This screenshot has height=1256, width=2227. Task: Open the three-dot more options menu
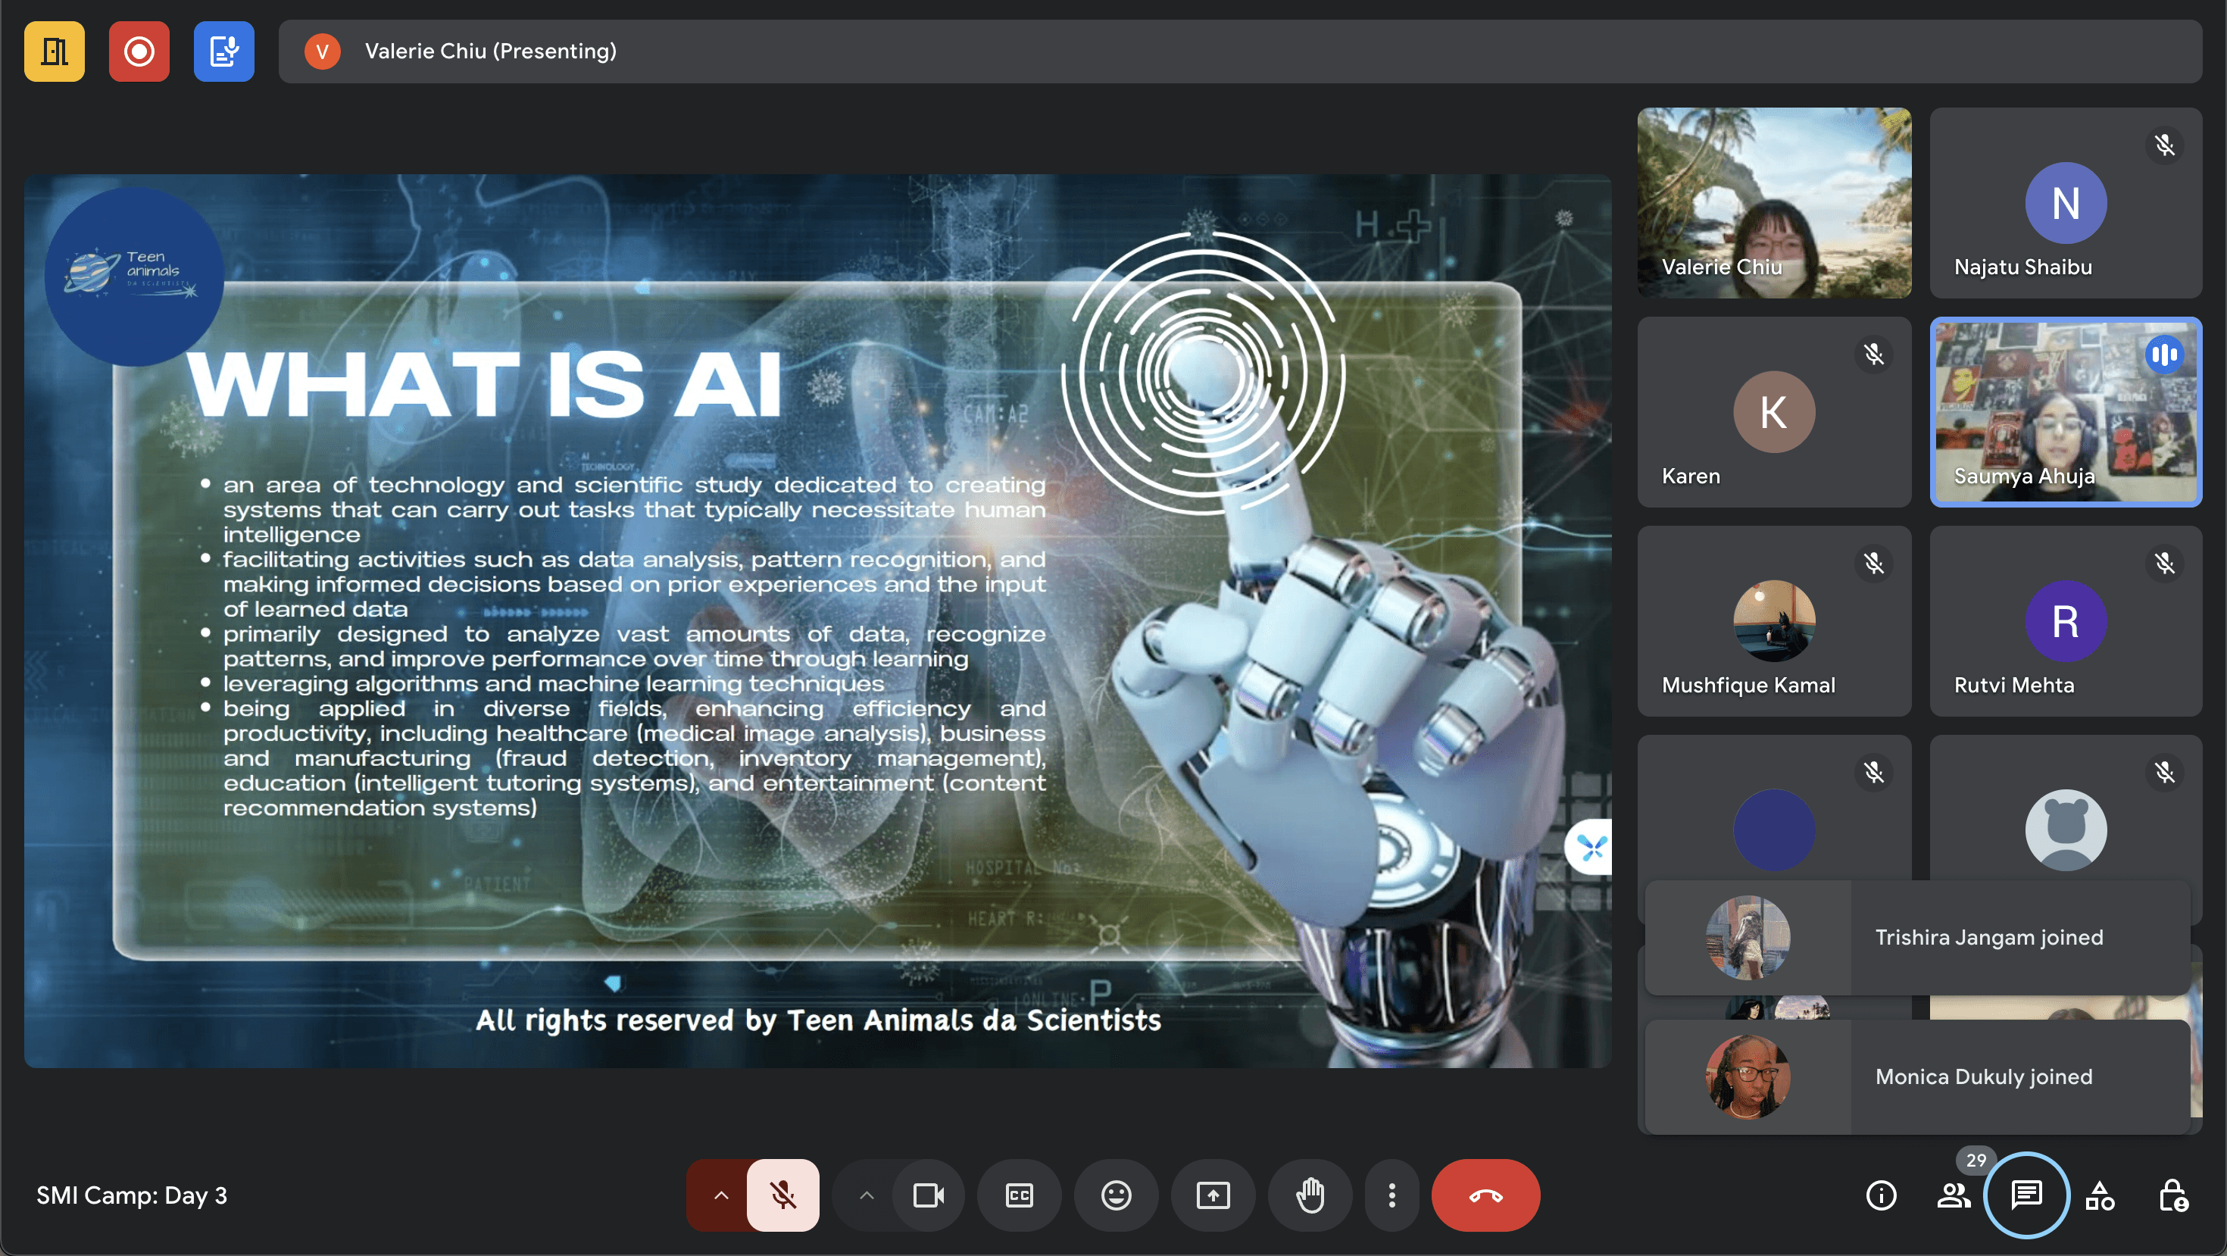(x=1391, y=1195)
